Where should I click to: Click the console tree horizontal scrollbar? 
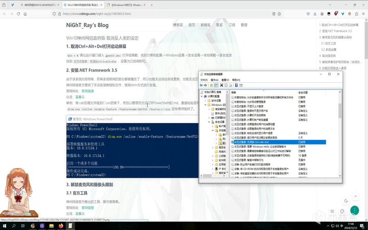tap(213, 175)
